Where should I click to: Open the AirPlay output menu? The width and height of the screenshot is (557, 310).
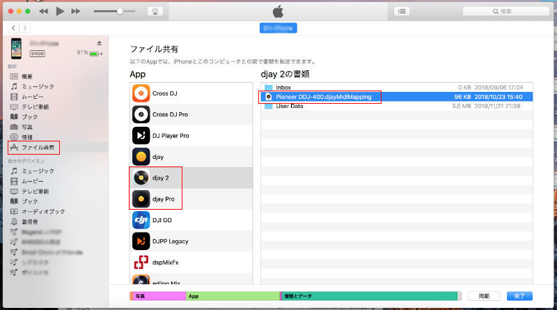(155, 11)
